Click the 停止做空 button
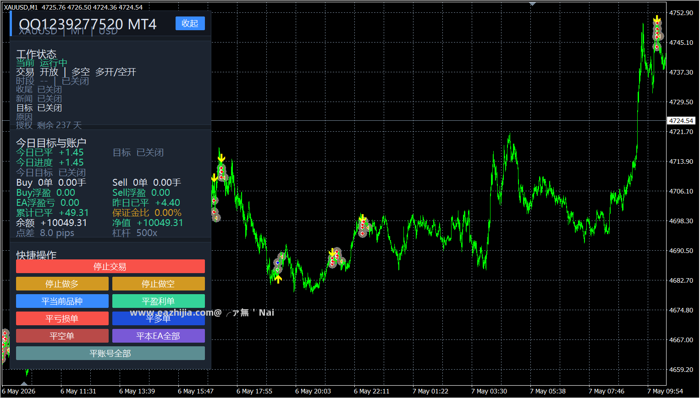 click(x=159, y=284)
